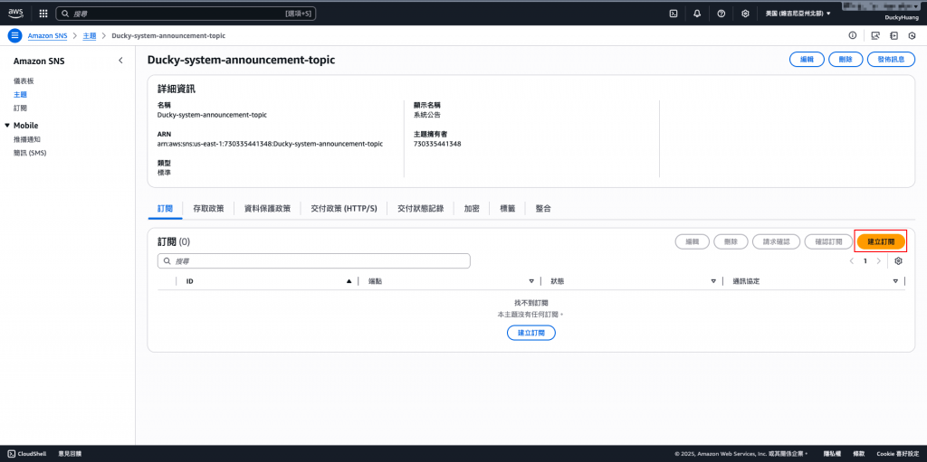Collapse the Mobile section in the sidebar
Screen dimensions: 927x462
7,126
